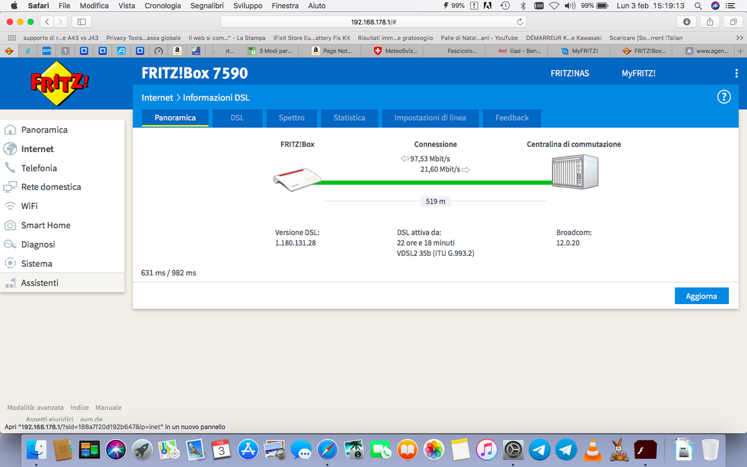This screenshot has height=467, width=747.
Task: Open the Trash in the Dock
Action: tap(710, 449)
